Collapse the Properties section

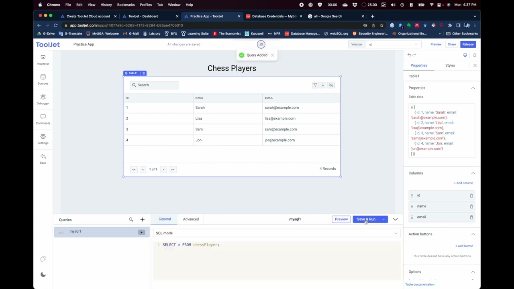[473, 88]
